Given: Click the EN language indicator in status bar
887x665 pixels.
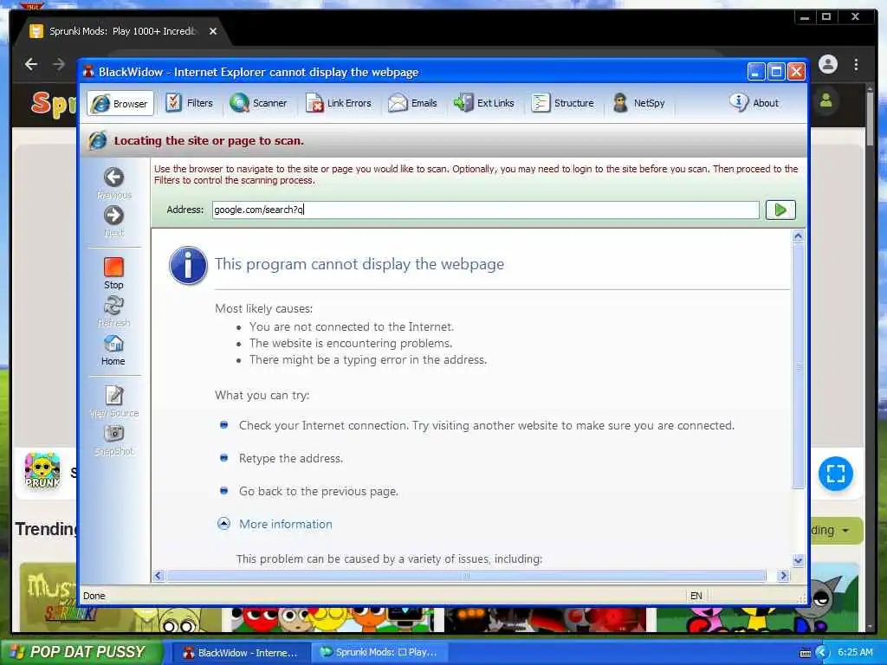Looking at the screenshot, I should click(696, 596).
